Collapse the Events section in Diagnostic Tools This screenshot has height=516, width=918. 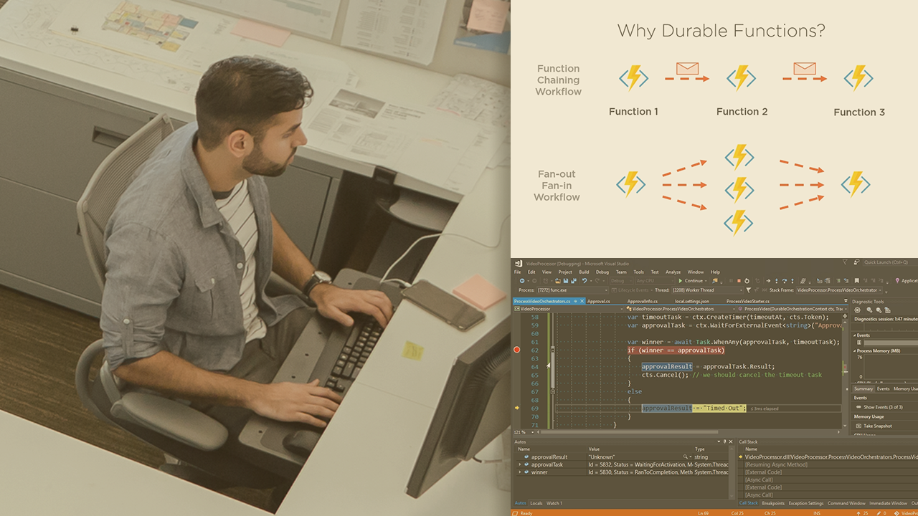point(854,335)
